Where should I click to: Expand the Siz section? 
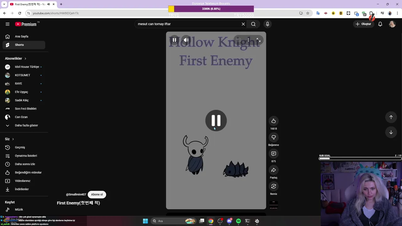click(9, 139)
